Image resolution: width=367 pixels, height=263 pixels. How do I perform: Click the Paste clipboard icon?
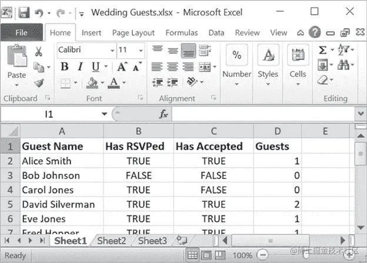click(x=17, y=55)
